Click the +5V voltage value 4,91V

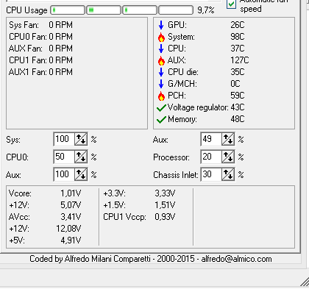(71, 240)
